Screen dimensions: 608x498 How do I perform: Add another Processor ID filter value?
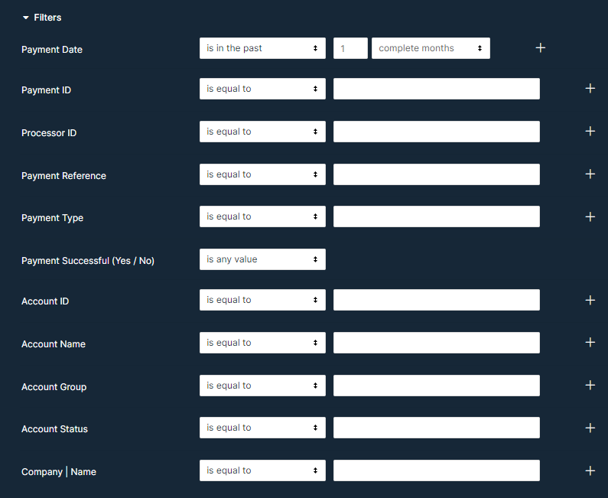tap(590, 131)
